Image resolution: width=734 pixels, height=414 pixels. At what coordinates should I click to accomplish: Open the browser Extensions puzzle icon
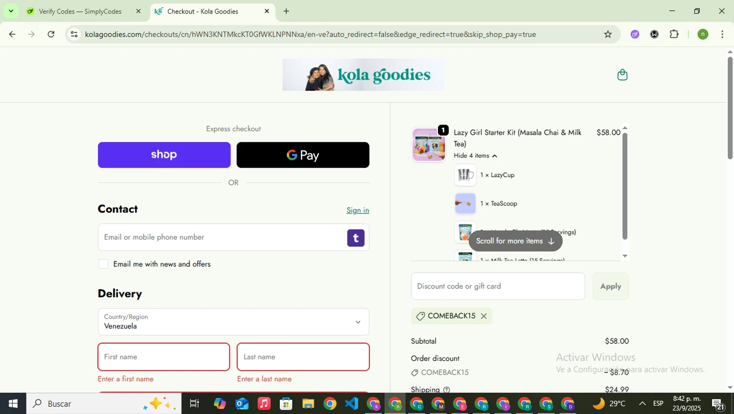point(674,34)
